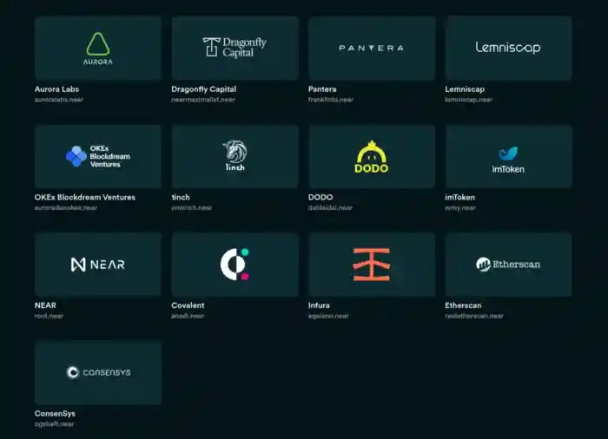
Task: Click the "Lemniscap" name label
Action: [x=465, y=89]
